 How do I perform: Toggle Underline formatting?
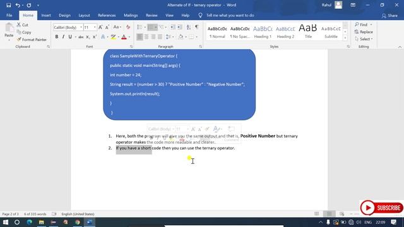[70, 37]
